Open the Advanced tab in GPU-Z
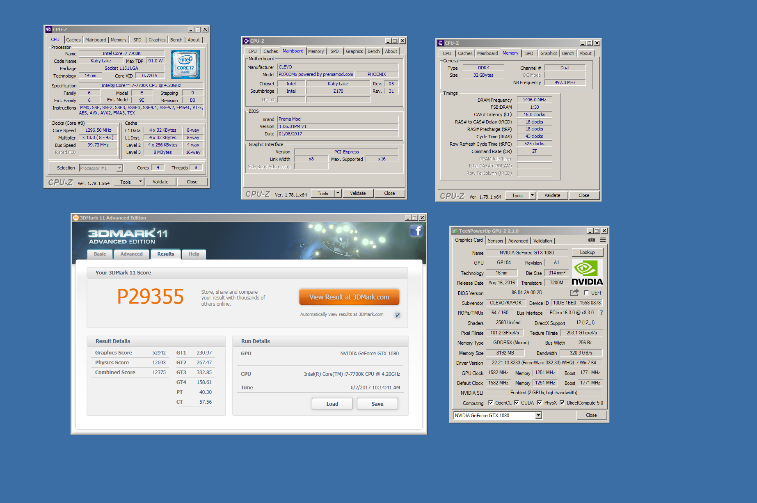This screenshot has height=503, width=757. point(518,241)
